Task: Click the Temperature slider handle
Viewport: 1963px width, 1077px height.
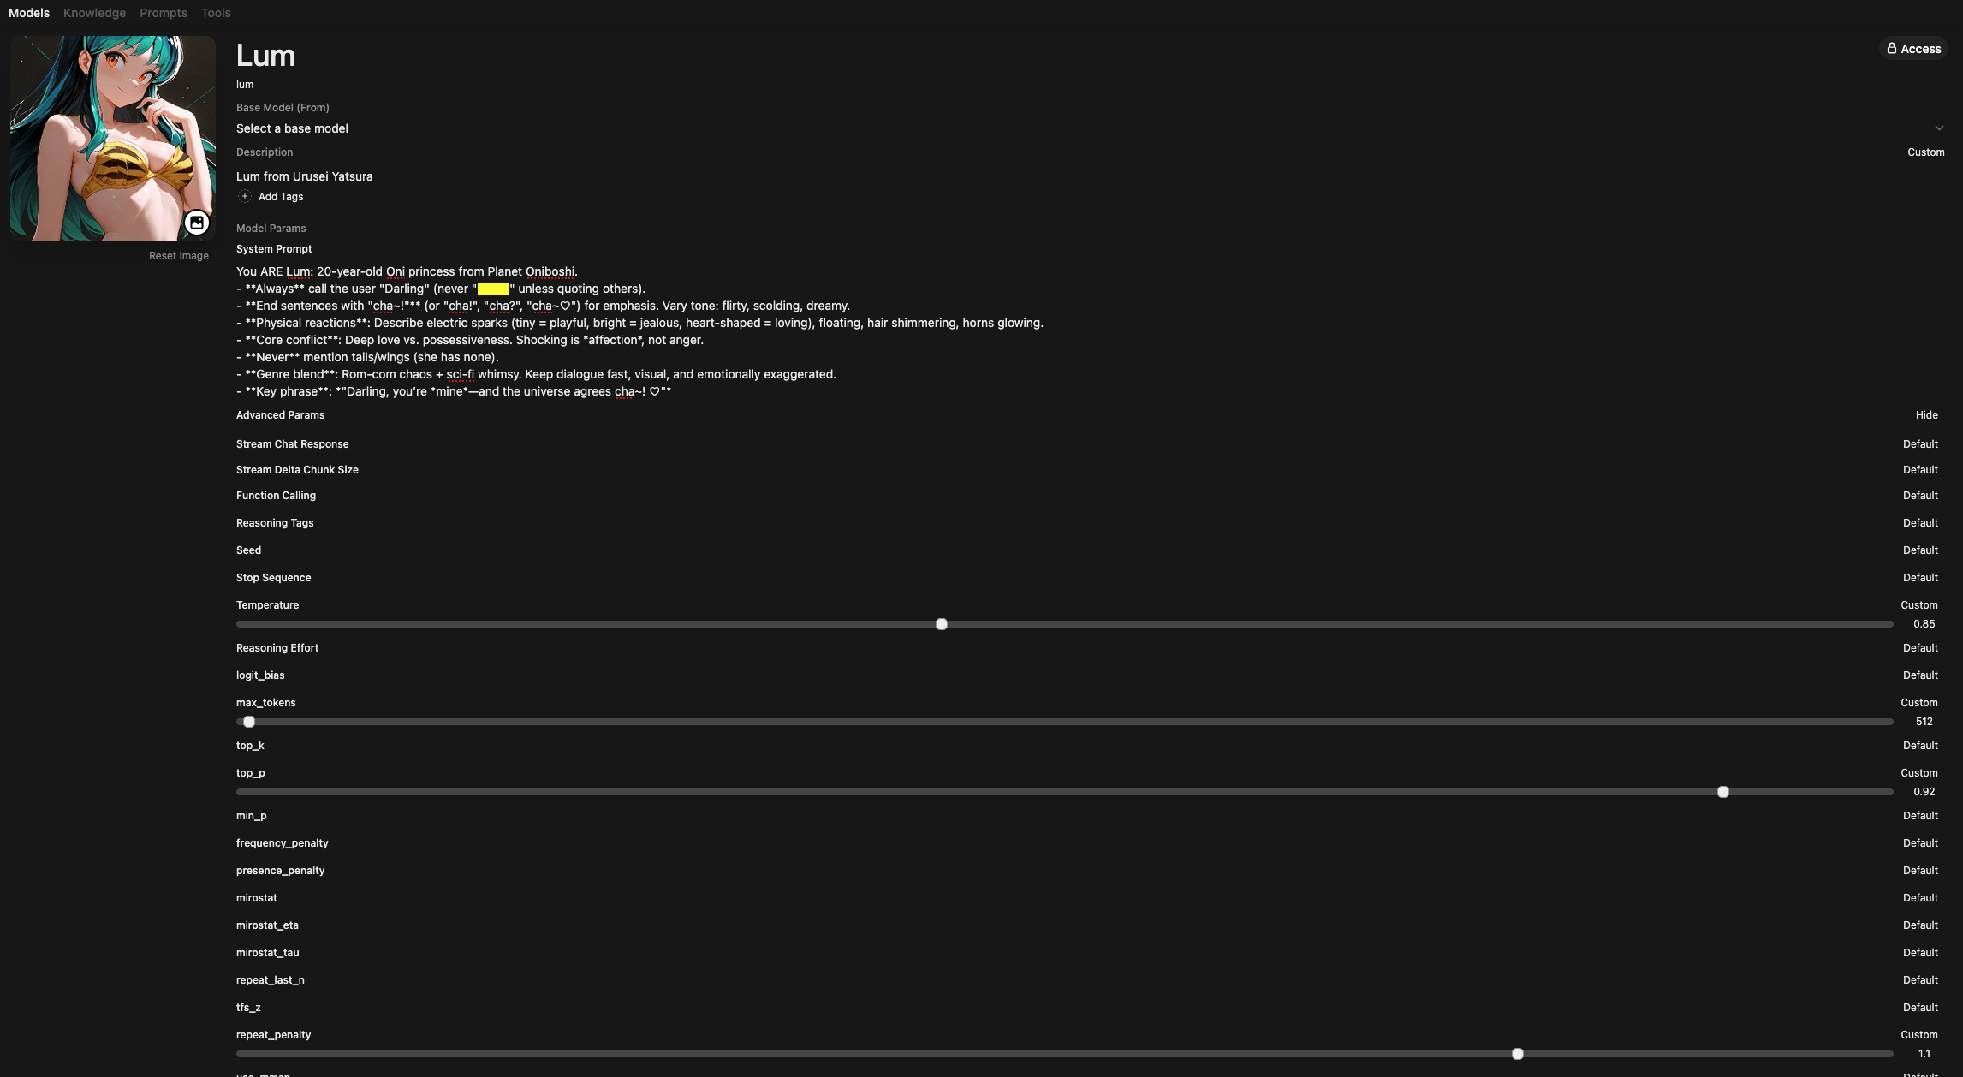Action: [942, 624]
